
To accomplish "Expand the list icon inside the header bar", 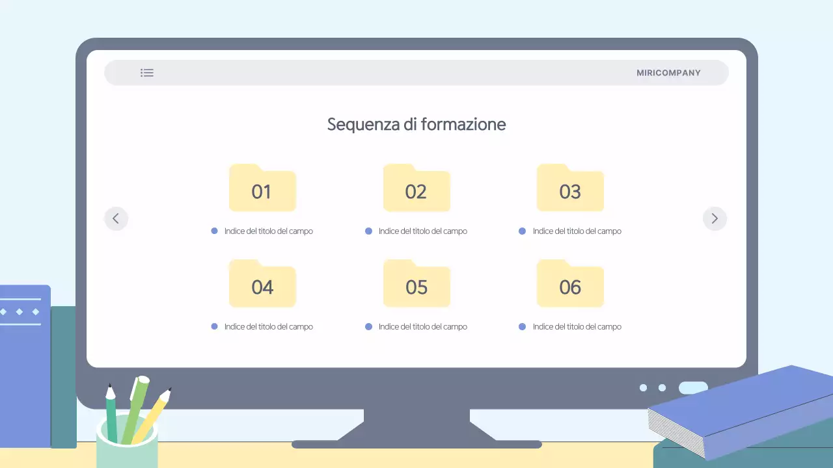I will 147,73.
